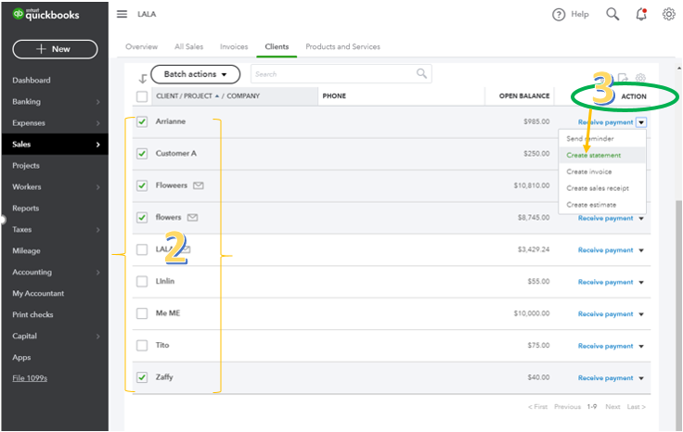This screenshot has height=432, width=683.
Task: Toggle the select-all clients checkbox
Action: click(142, 96)
